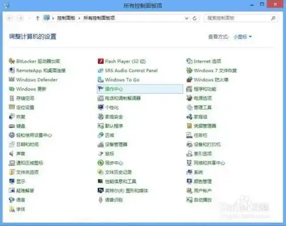Open Windows 7 文件恢复
The width and height of the screenshot is (286, 226).
point(215,70)
